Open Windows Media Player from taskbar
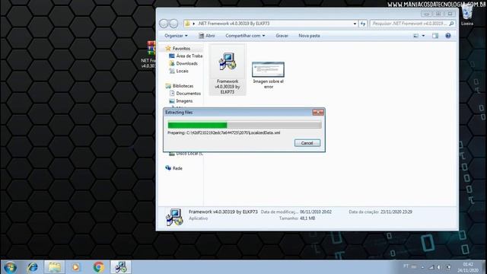This screenshot has width=487, height=274. click(x=76, y=267)
